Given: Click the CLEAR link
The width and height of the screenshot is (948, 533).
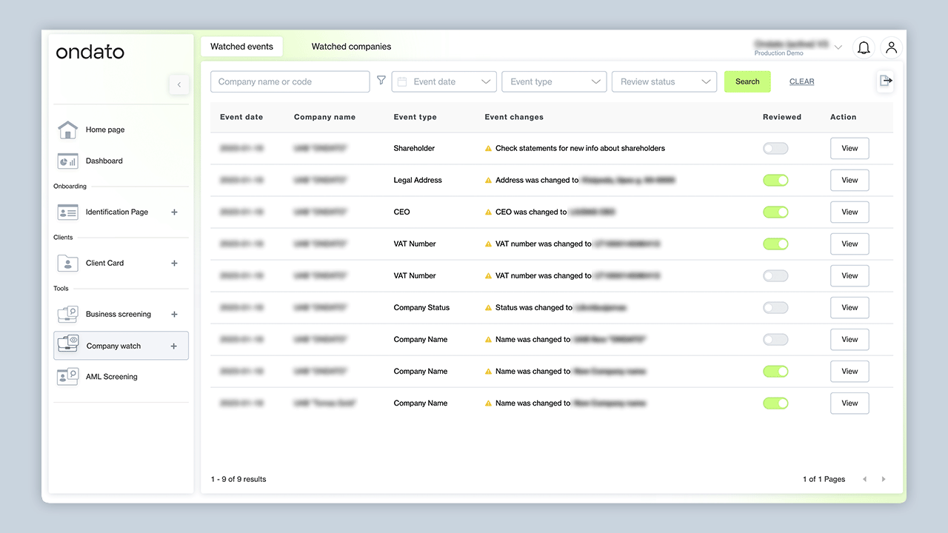Looking at the screenshot, I should 801,81.
